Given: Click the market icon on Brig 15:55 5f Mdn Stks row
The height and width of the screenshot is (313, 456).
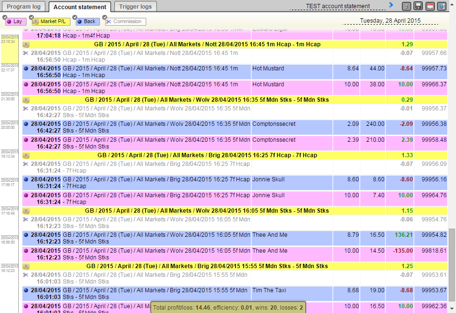Looking at the screenshot, I should click(x=26, y=267).
